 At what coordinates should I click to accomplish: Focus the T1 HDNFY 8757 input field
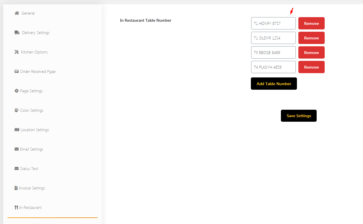[x=273, y=23]
